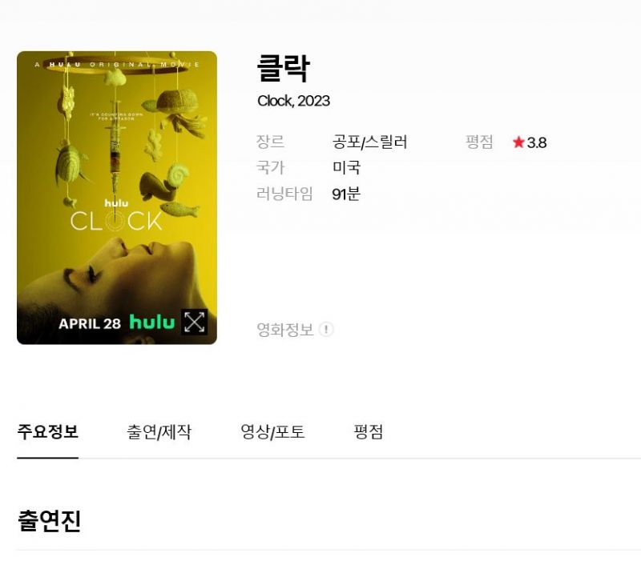Click the 클락 movie title
This screenshot has height=561, width=641.
coord(284,68)
